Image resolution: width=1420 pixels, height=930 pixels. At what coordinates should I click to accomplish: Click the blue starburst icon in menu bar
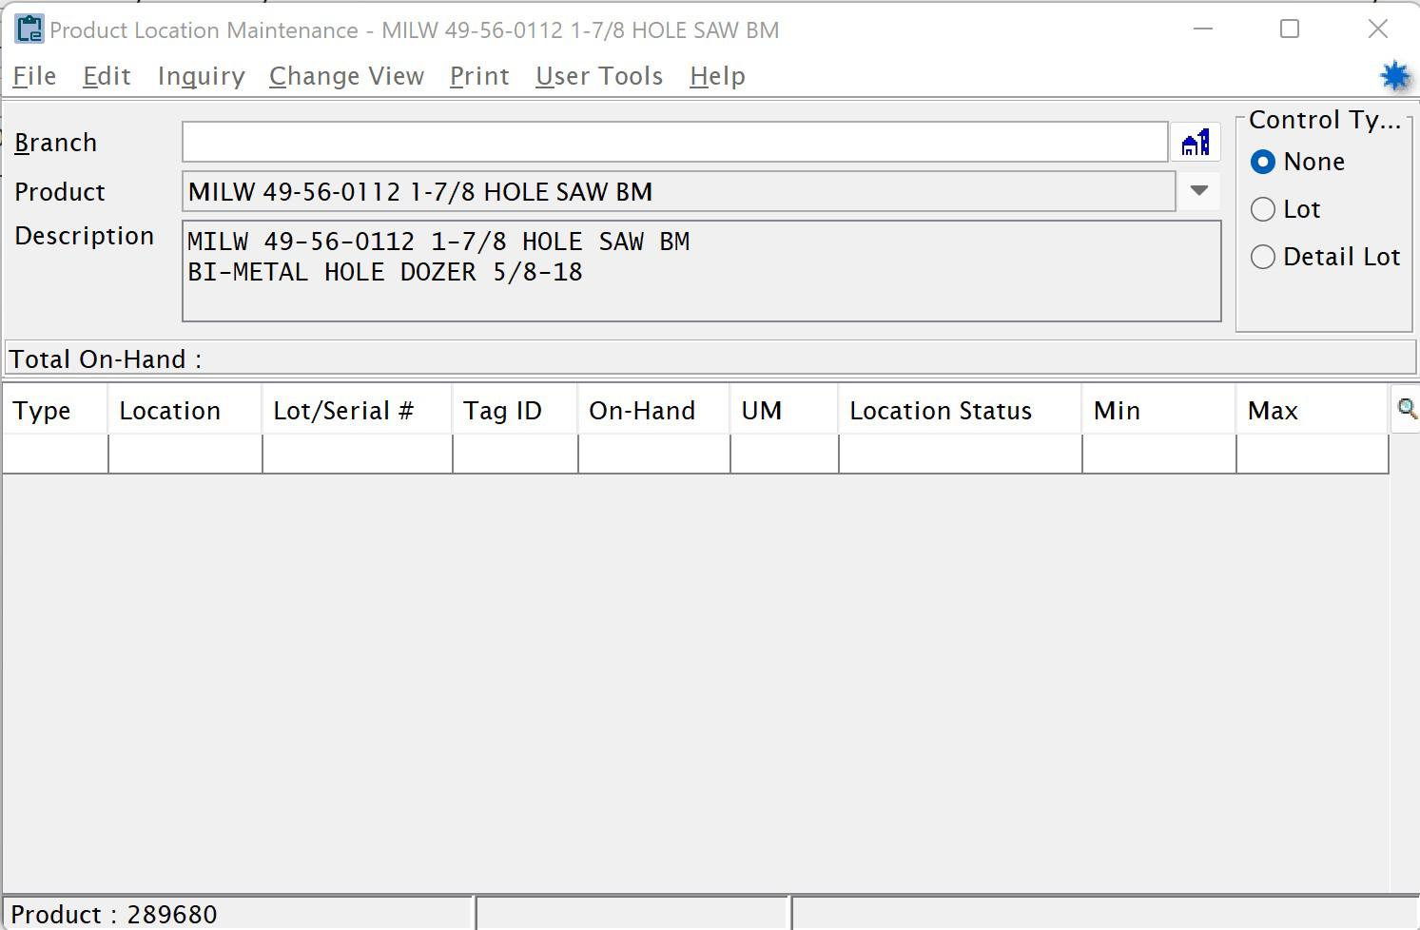point(1395,76)
